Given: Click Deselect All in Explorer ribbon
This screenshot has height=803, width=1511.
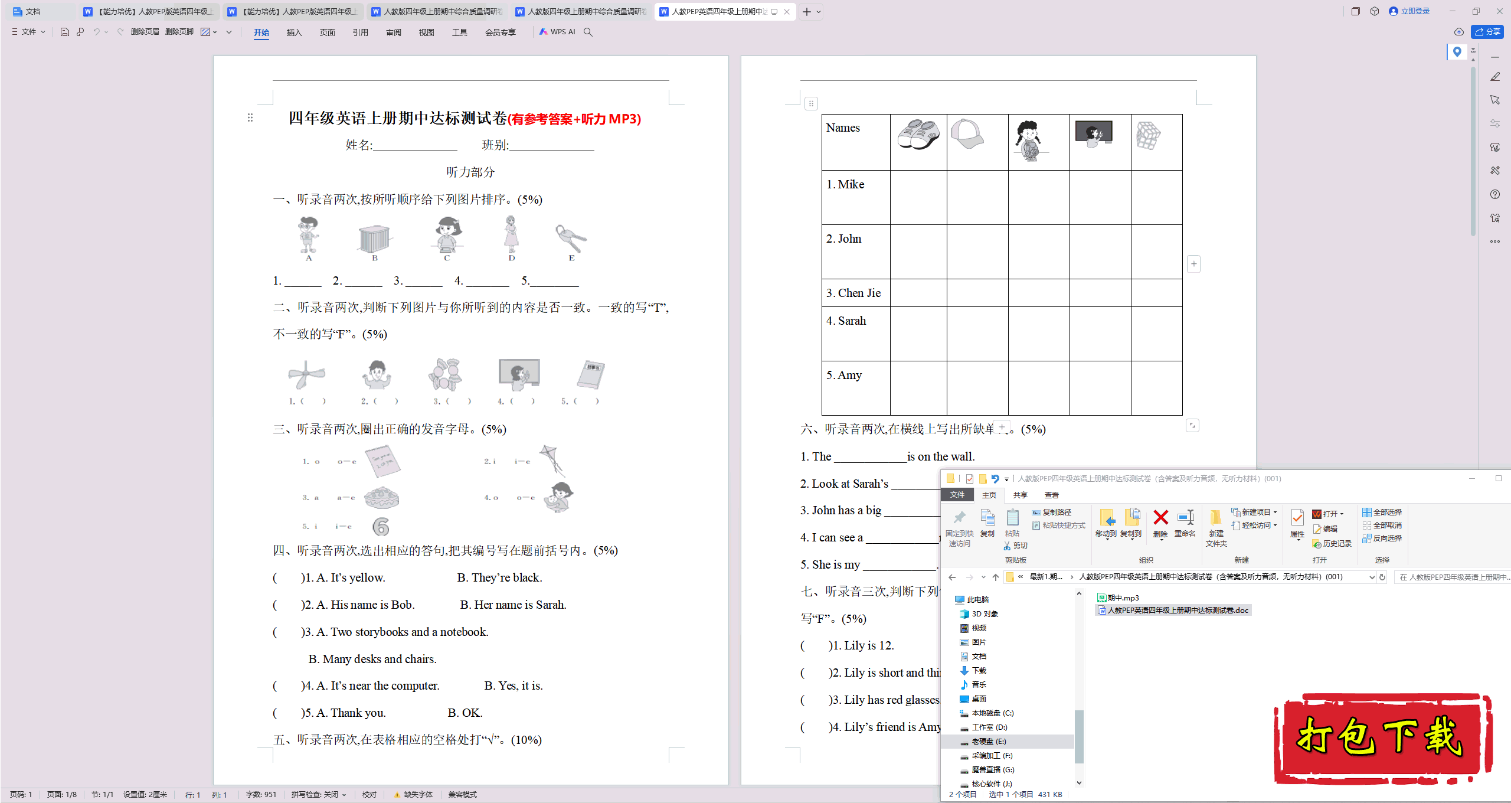Looking at the screenshot, I should point(1382,525).
